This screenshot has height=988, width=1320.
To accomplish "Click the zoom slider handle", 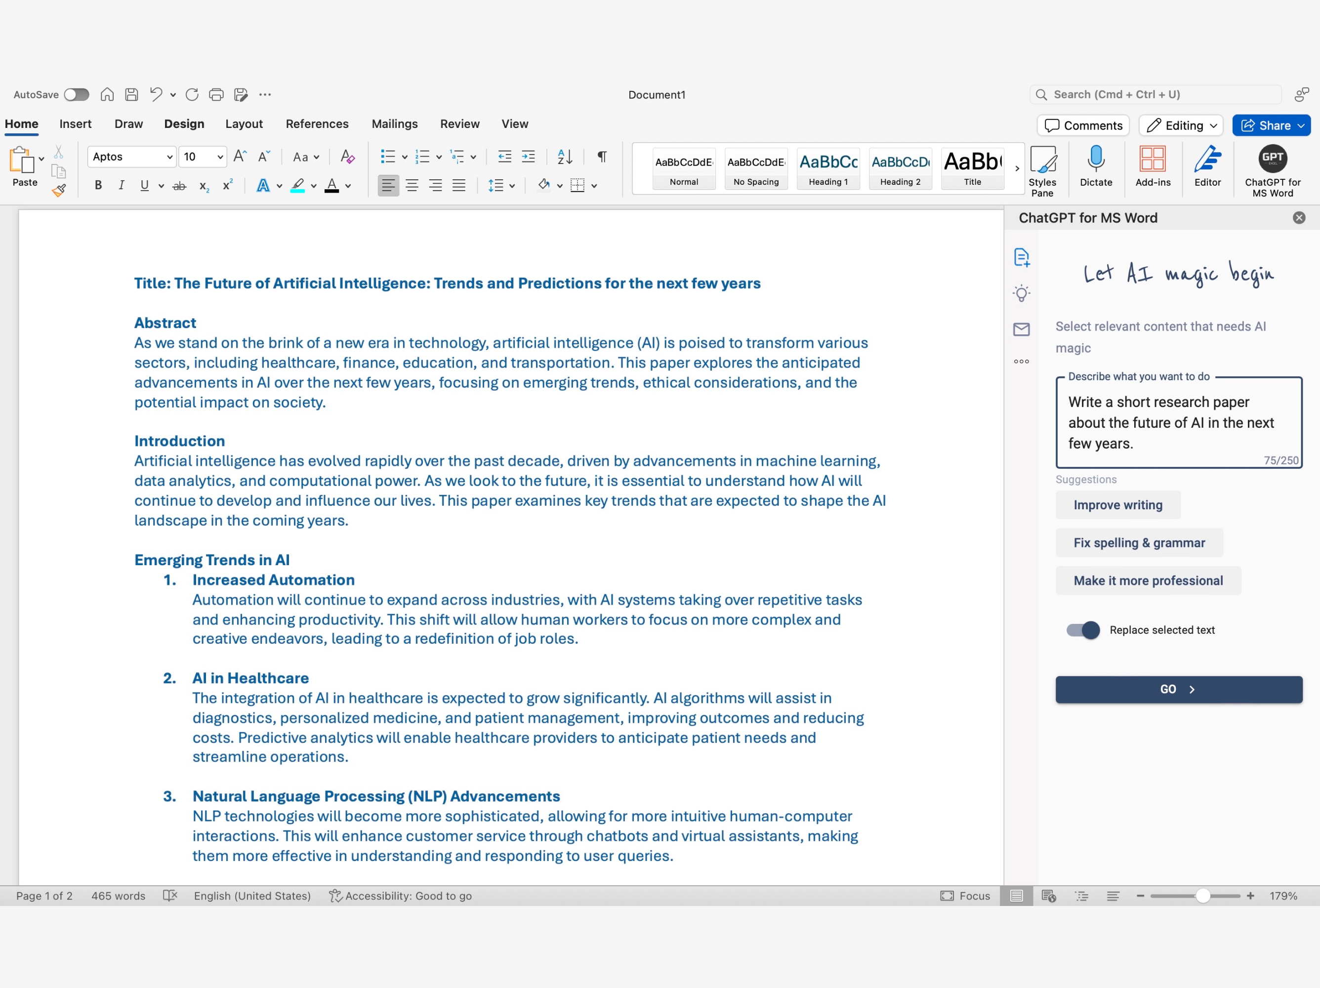I will click(x=1202, y=896).
